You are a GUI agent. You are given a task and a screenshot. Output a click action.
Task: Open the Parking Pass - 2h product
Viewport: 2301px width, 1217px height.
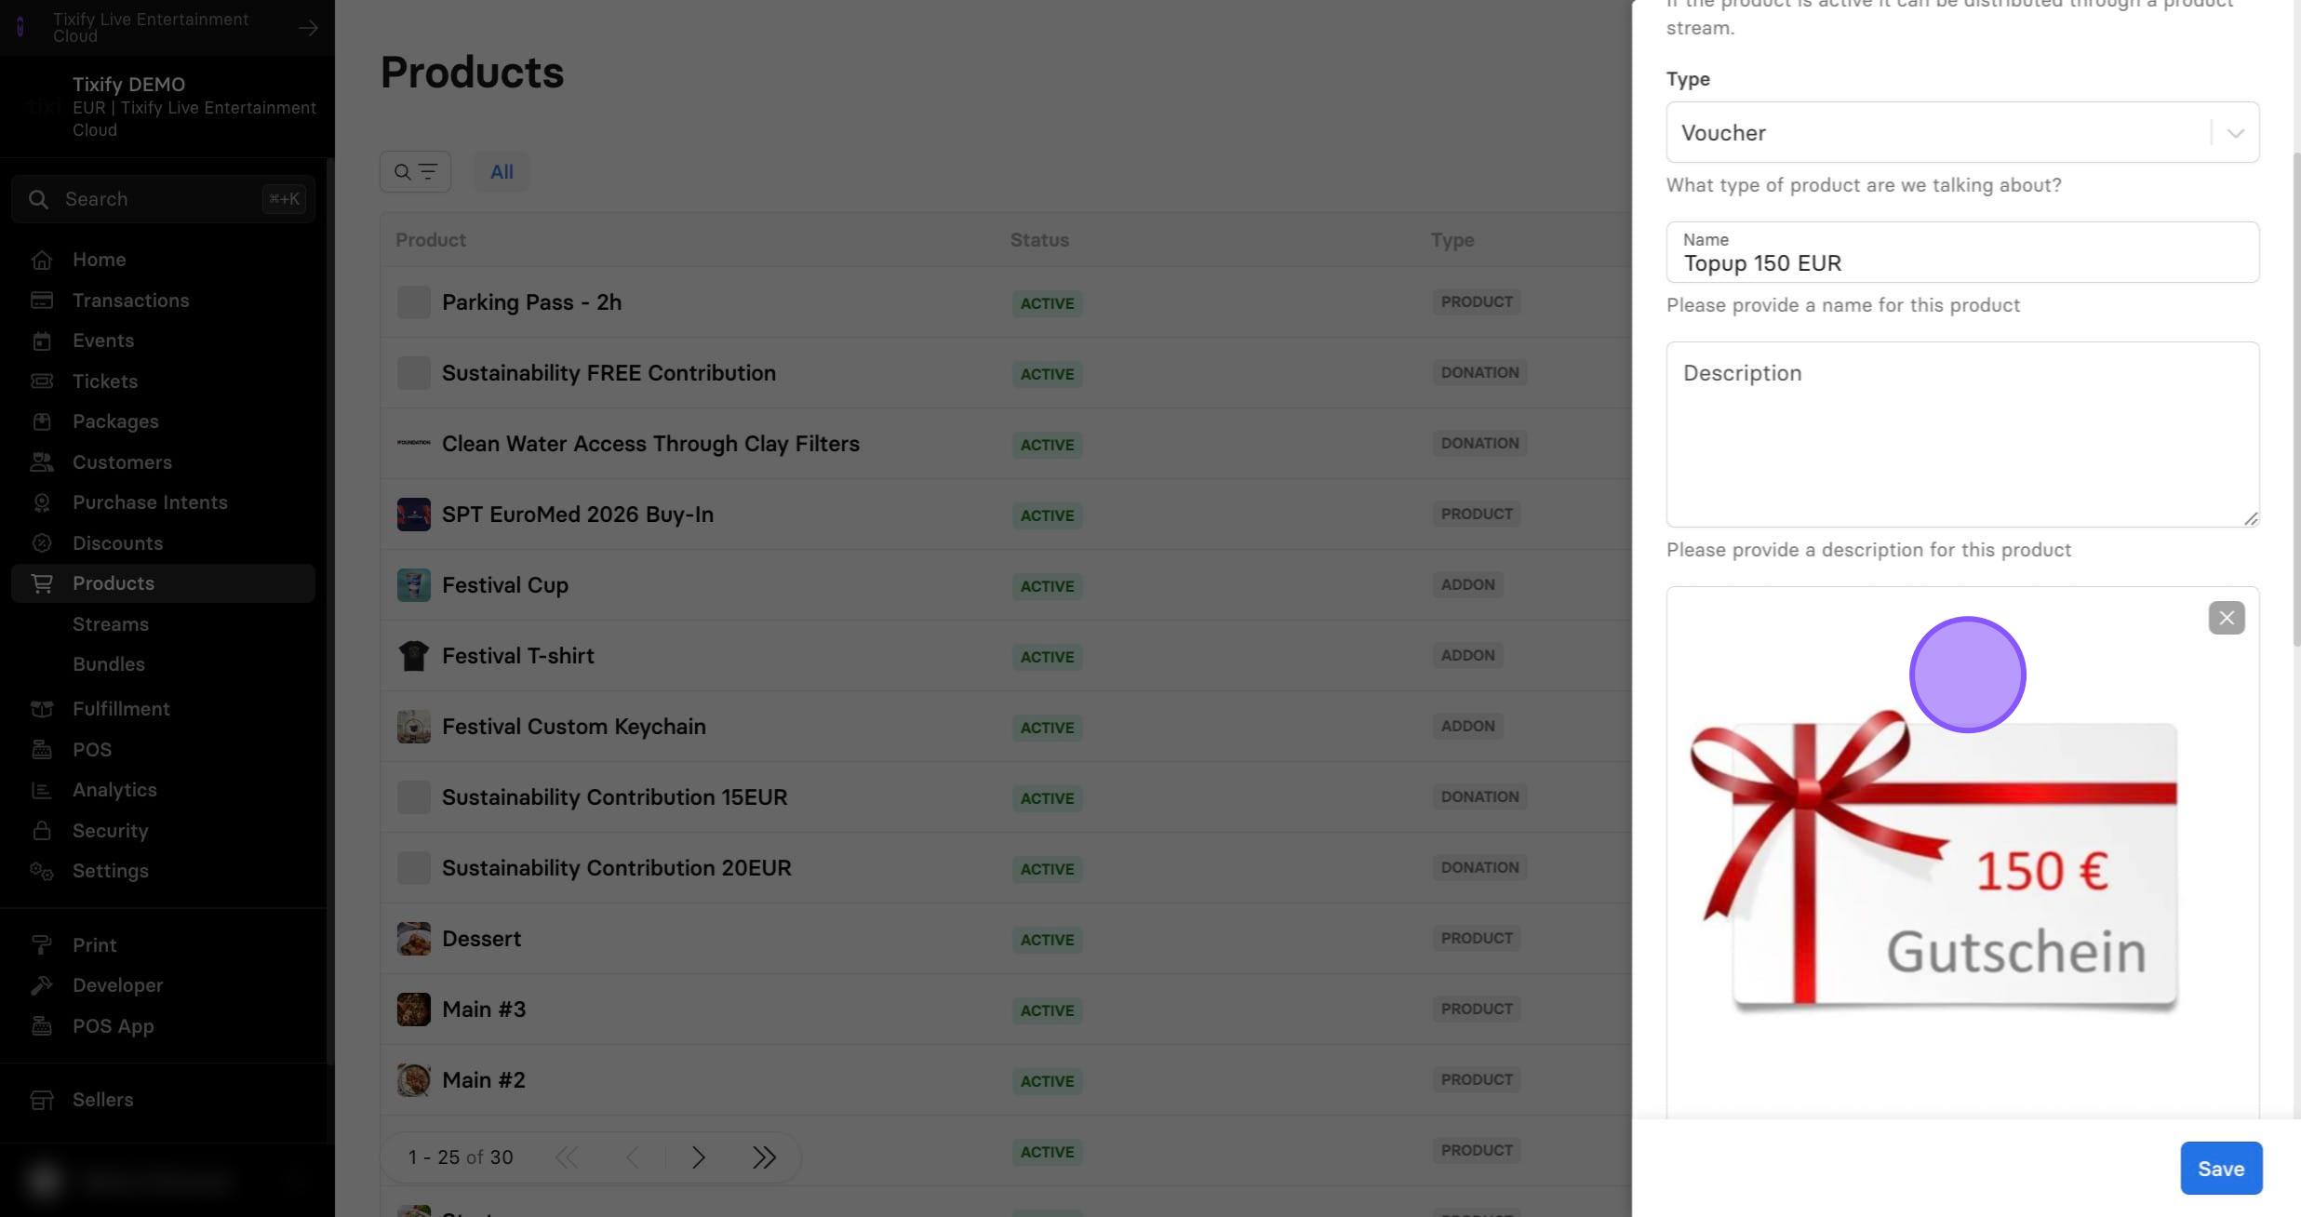pyautogui.click(x=531, y=302)
